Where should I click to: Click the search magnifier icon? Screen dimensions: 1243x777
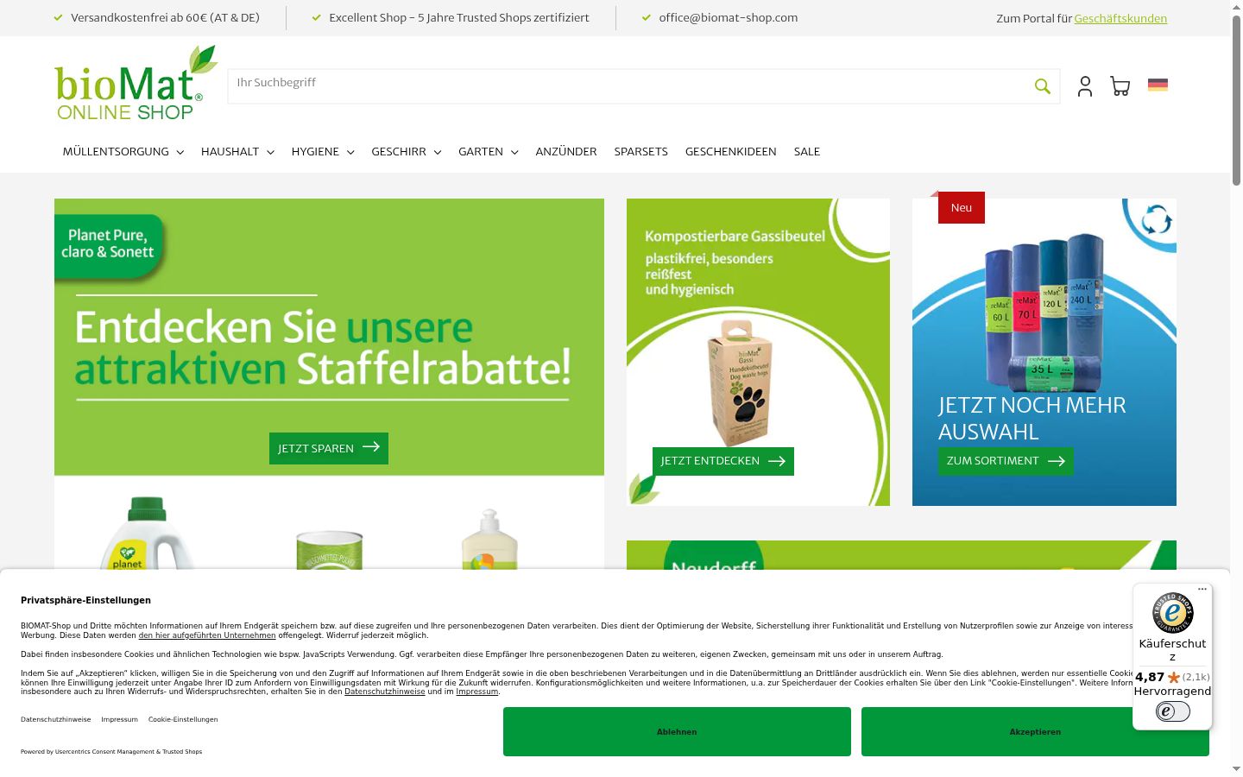click(1043, 86)
